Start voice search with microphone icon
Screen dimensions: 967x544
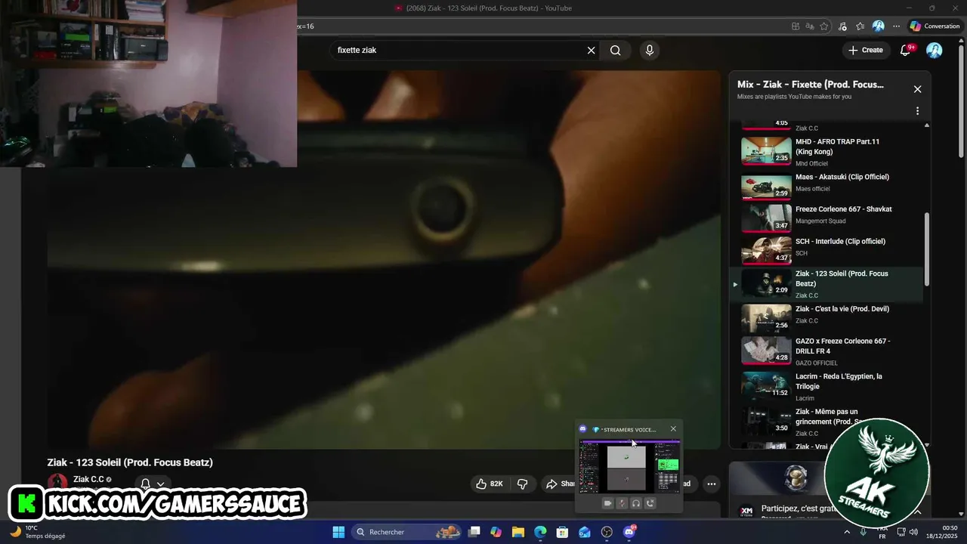point(649,50)
